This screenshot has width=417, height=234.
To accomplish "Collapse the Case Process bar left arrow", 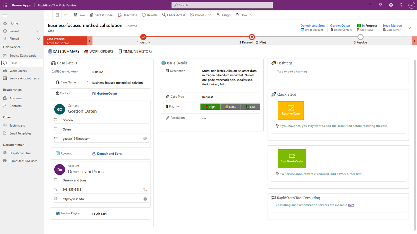I will tap(90, 41).
